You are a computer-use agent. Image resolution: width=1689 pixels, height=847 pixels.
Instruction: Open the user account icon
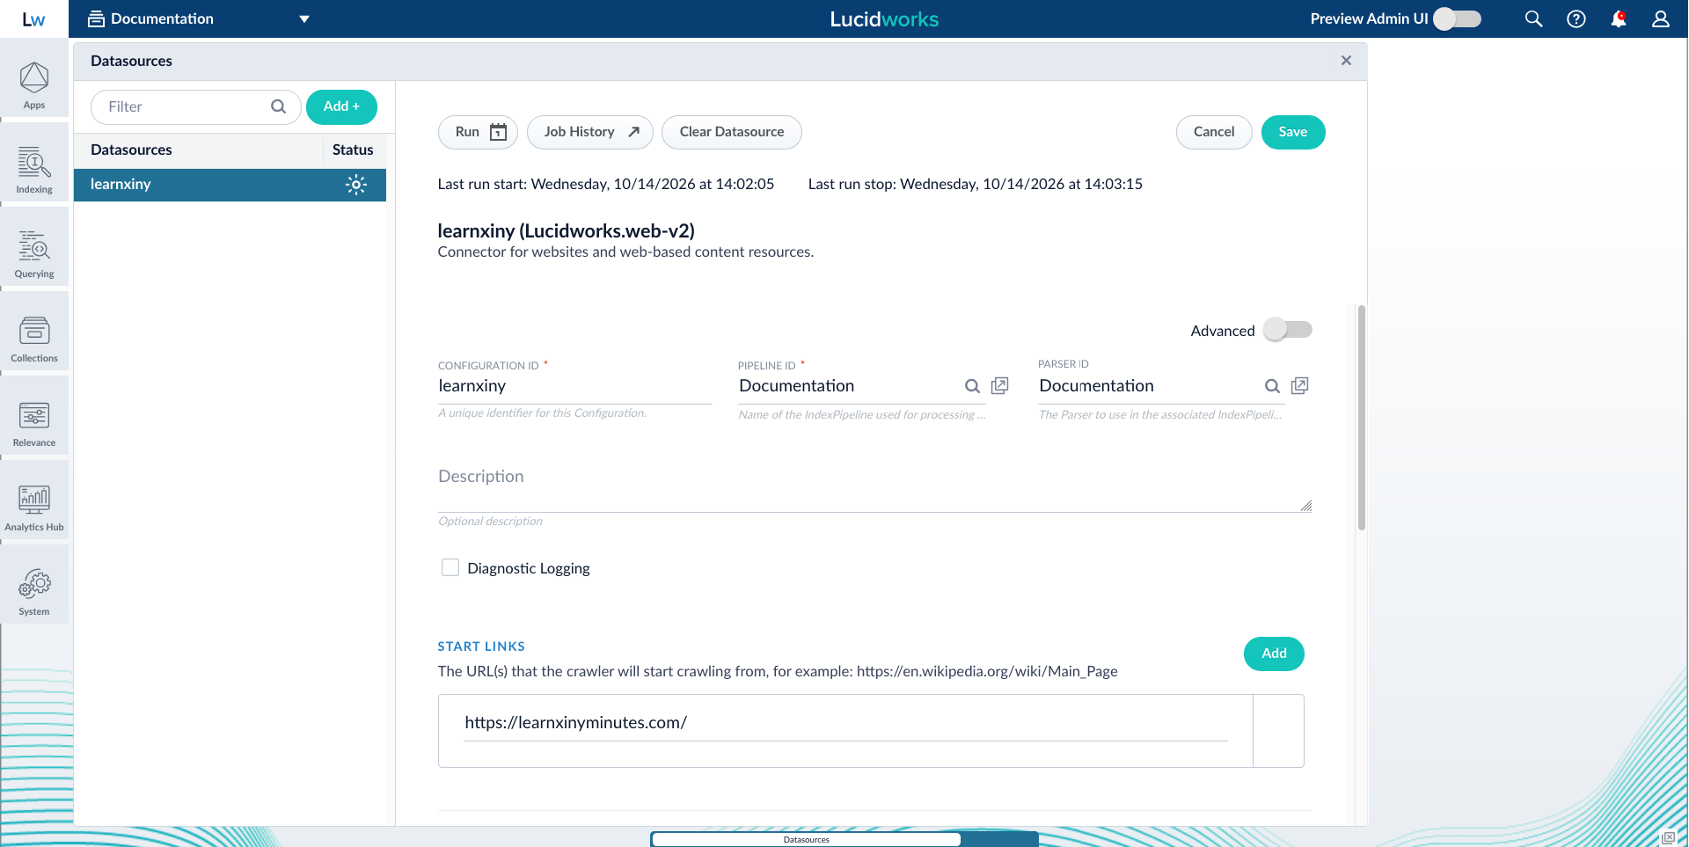click(1661, 18)
